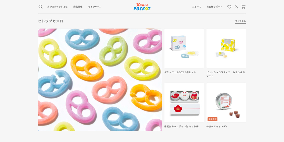Viewport: 284px width, 142px height.
Task: Open カンロポケットとは menu item
Action: [57, 7]
